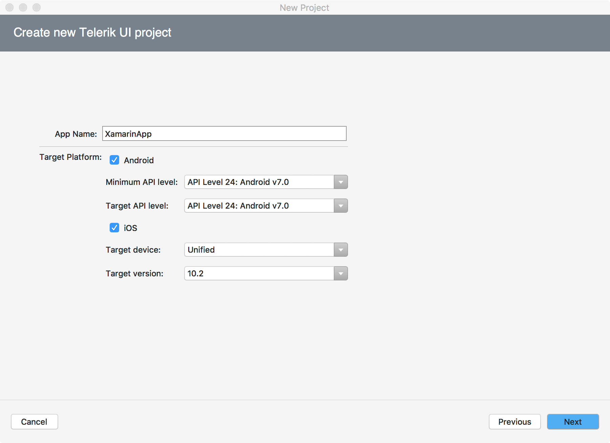Click the "Target device:" label

coord(133,250)
